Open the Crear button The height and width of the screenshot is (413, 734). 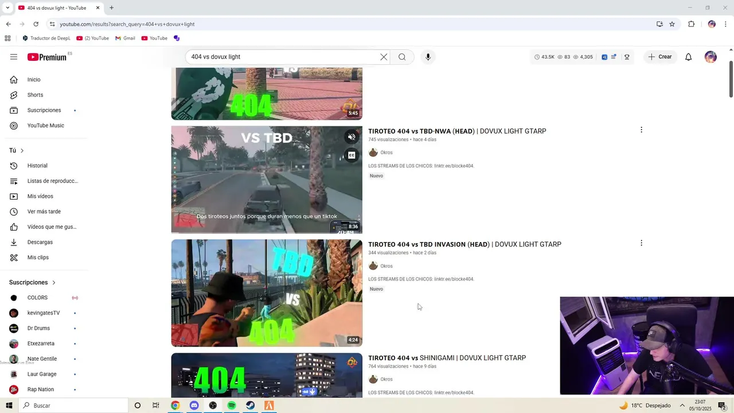(660, 57)
